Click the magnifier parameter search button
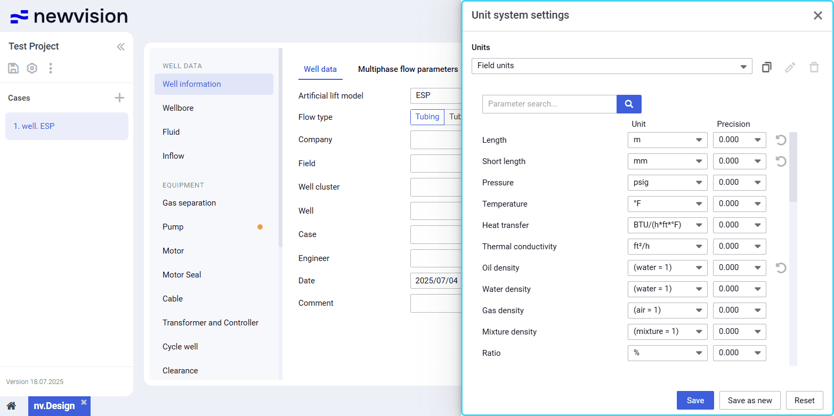This screenshot has width=834, height=416. (629, 104)
